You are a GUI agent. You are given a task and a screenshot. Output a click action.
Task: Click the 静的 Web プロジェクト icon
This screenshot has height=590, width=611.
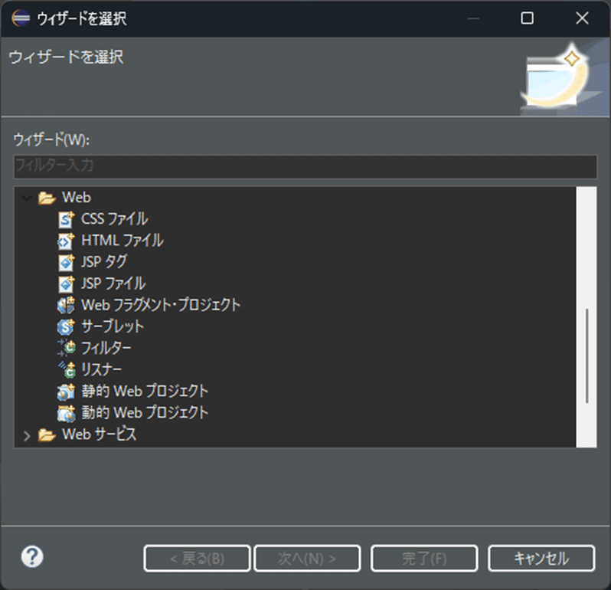[x=66, y=392]
